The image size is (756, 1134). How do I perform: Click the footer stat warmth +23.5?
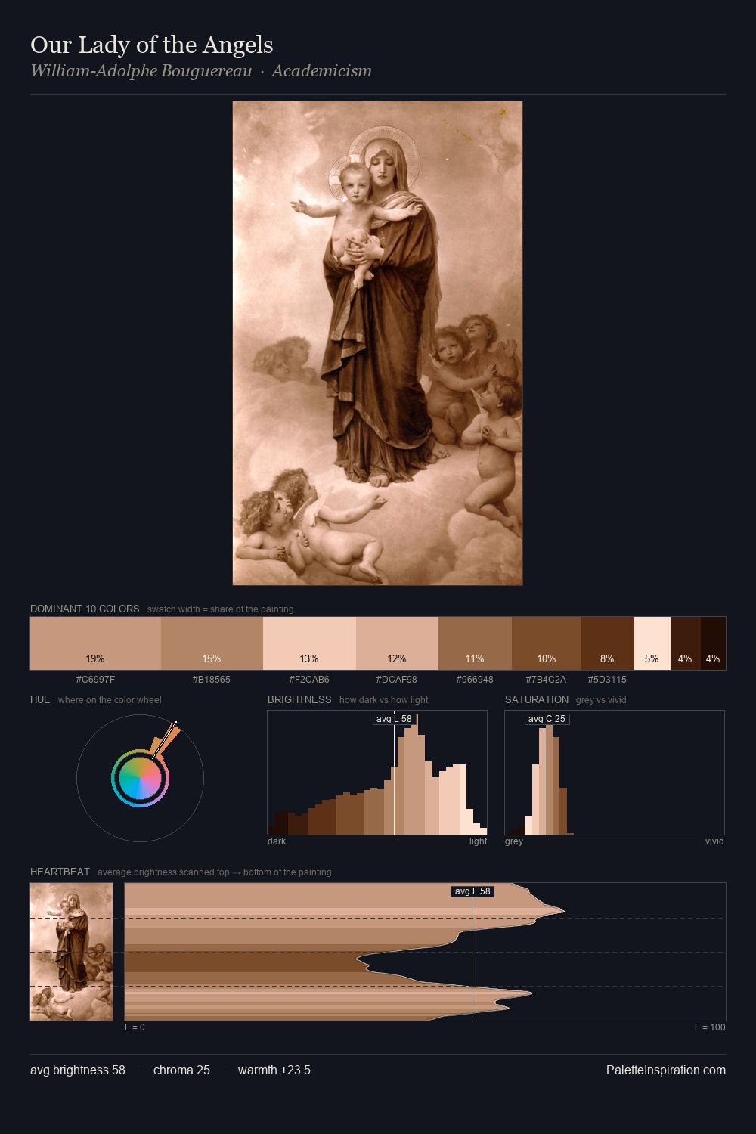click(274, 1070)
